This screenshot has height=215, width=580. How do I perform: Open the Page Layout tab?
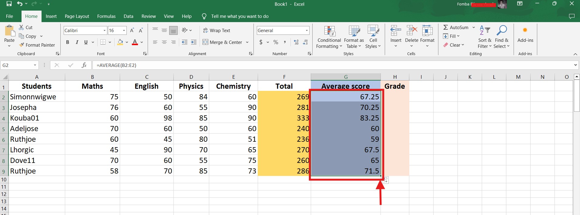coord(77,16)
